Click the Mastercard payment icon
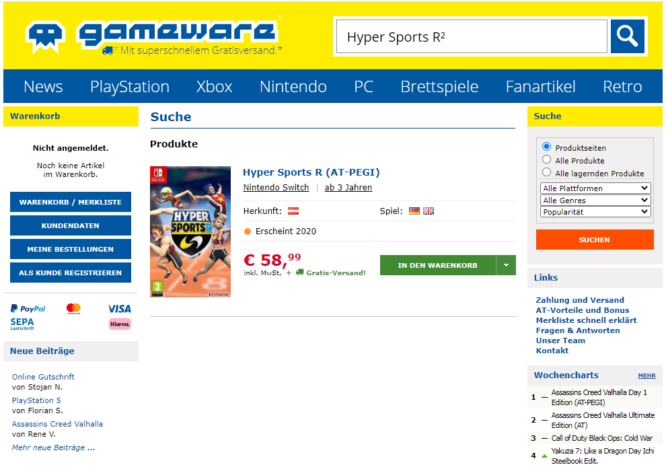Screen dimensions: 666x465 coord(73,309)
